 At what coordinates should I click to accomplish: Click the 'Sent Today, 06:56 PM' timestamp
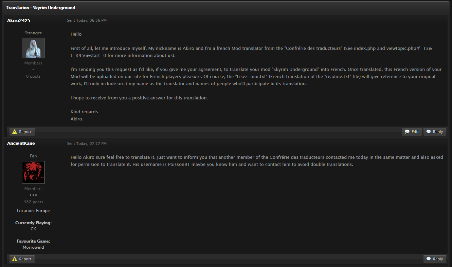click(x=87, y=20)
